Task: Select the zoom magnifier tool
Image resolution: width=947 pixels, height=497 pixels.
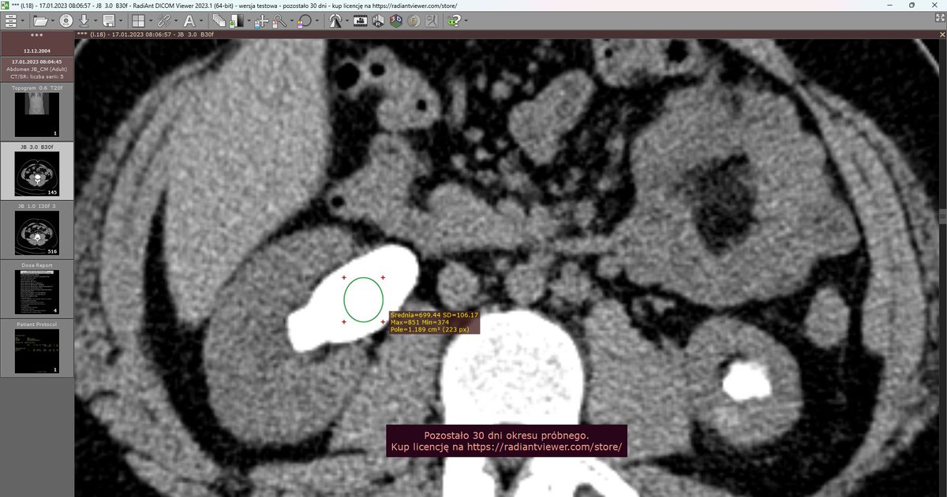Action: coord(279,21)
